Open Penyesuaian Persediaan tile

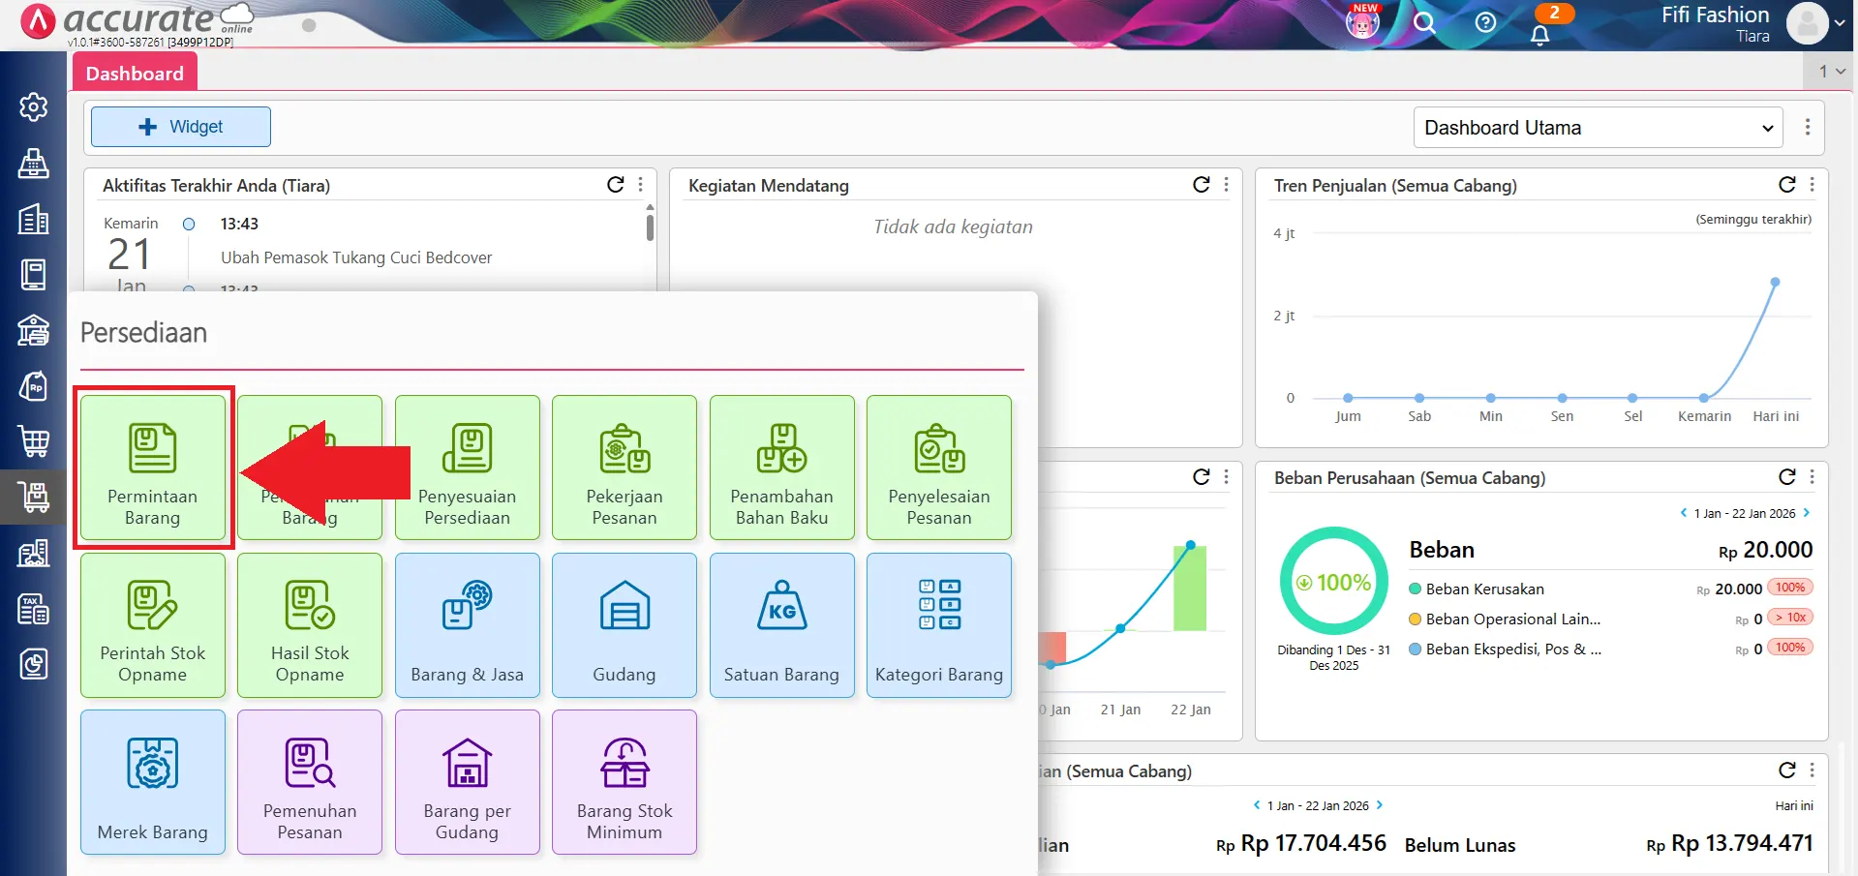click(467, 468)
